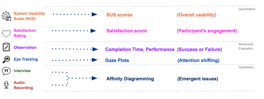This screenshot has width=264, height=99.
Task: Select the heart icon for Satisfaction Rating
Action: [x=6, y=34]
